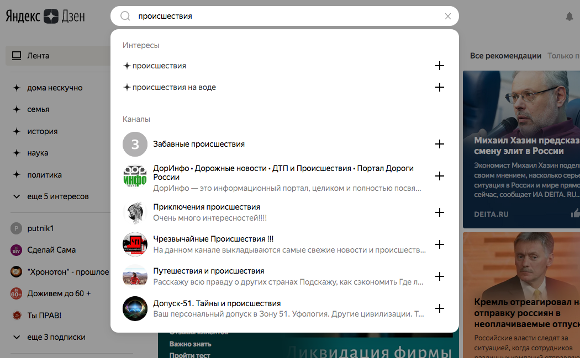Click the putnik1 'P' avatar icon

(16, 229)
